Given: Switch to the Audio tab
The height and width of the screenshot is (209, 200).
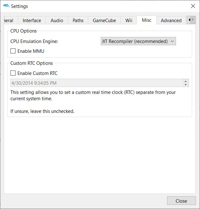Looking at the screenshot, I should point(57,20).
